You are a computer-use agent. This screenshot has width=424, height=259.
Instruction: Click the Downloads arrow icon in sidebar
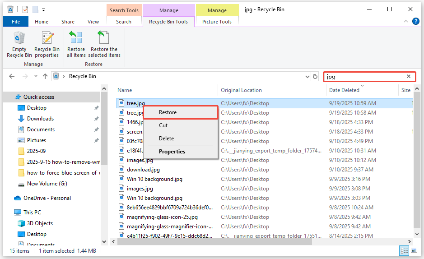[21, 119]
